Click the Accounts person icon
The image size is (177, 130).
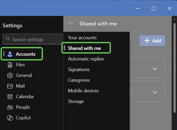(10, 54)
